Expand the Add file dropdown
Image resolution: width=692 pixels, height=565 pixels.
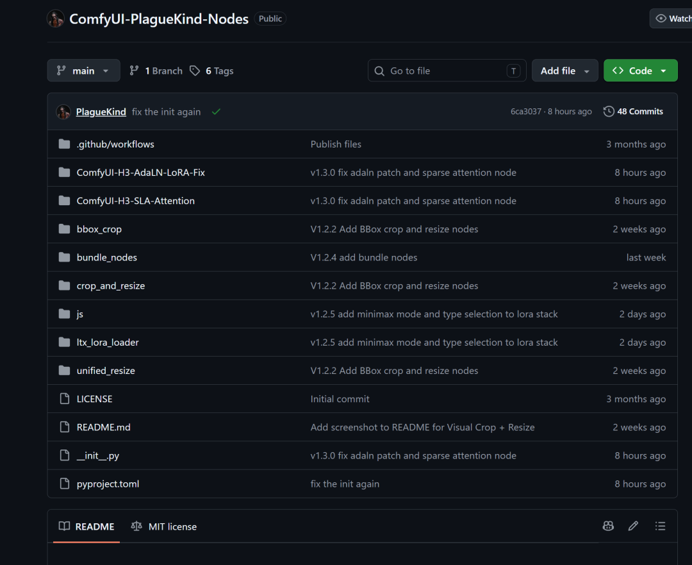(565, 71)
